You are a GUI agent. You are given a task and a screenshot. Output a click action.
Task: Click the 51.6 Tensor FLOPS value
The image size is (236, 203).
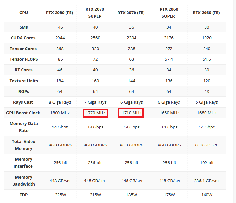(x=207, y=59)
